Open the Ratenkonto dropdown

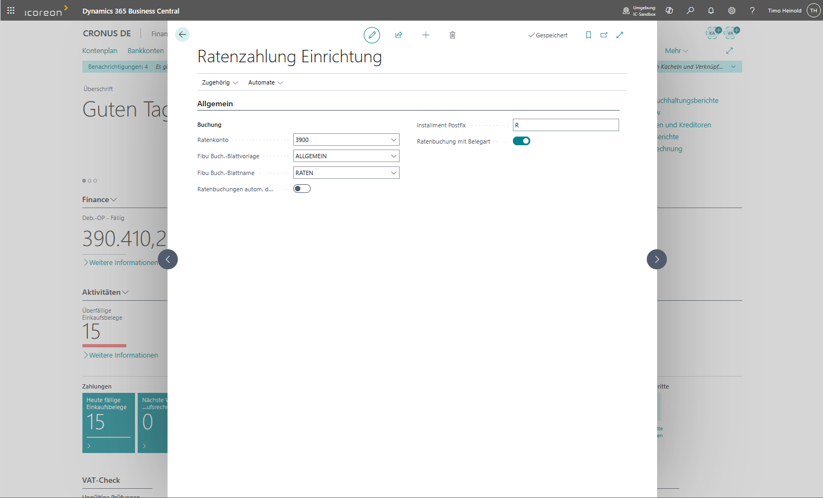coord(394,140)
